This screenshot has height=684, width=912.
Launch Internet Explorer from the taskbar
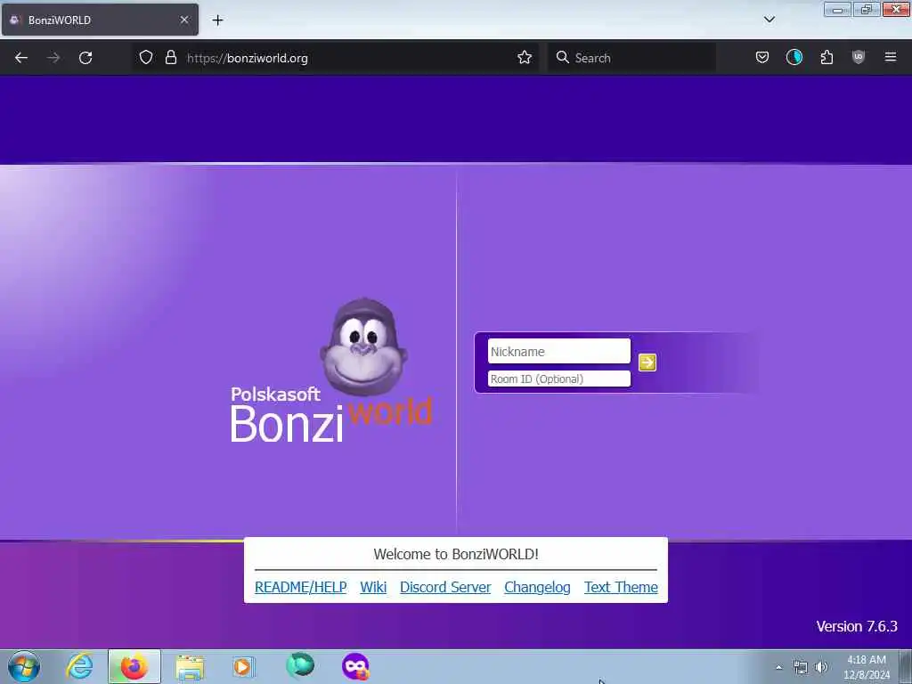pyautogui.click(x=79, y=666)
